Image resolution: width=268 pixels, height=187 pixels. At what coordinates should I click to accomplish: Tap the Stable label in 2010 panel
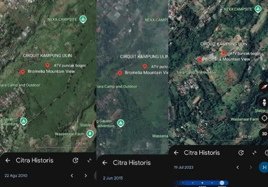pos(85,125)
